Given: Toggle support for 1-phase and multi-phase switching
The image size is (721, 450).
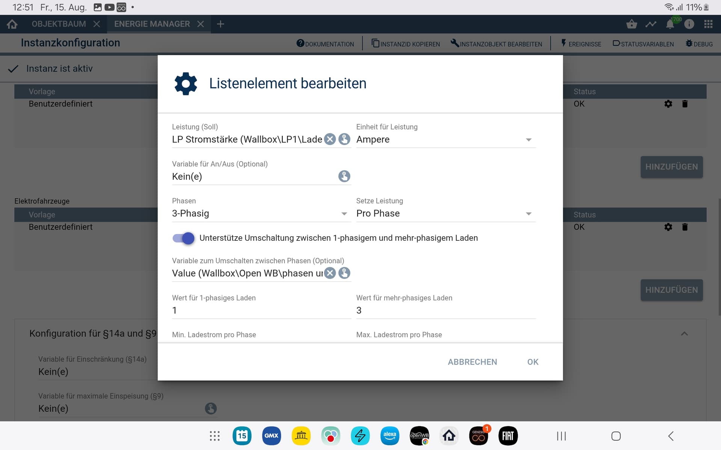Looking at the screenshot, I should 184,238.
